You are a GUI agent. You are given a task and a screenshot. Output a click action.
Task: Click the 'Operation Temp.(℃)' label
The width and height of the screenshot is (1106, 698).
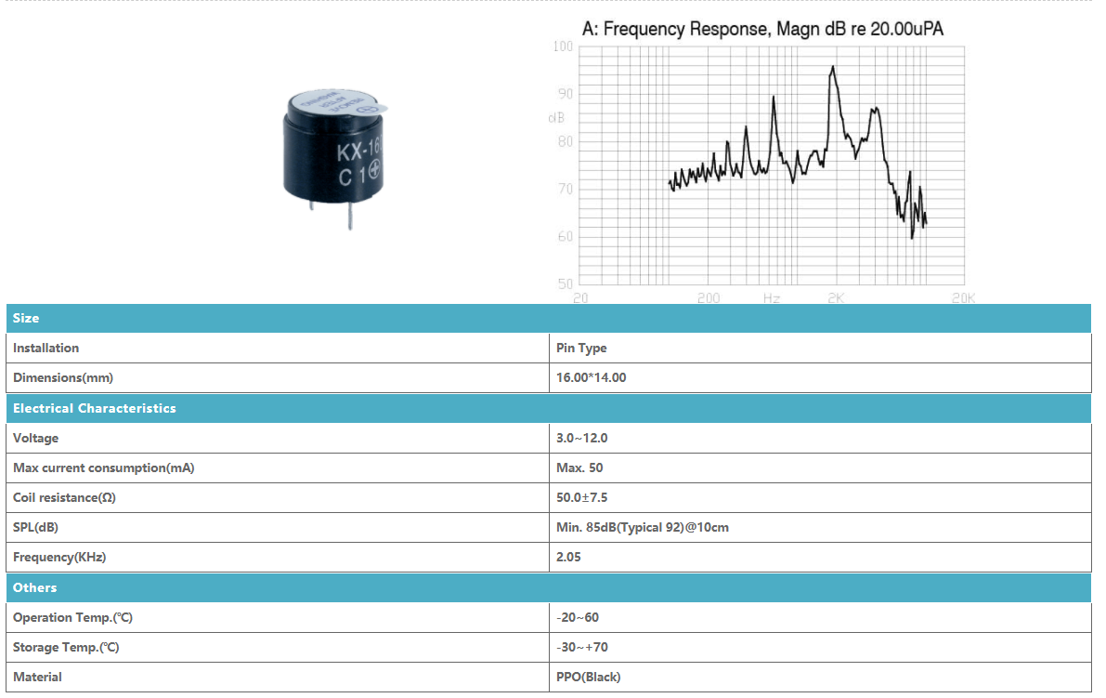point(72,617)
